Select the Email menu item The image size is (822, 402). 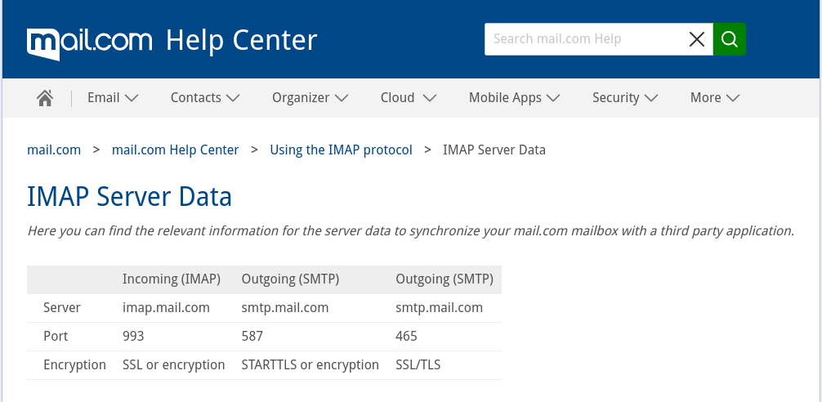[x=104, y=98]
